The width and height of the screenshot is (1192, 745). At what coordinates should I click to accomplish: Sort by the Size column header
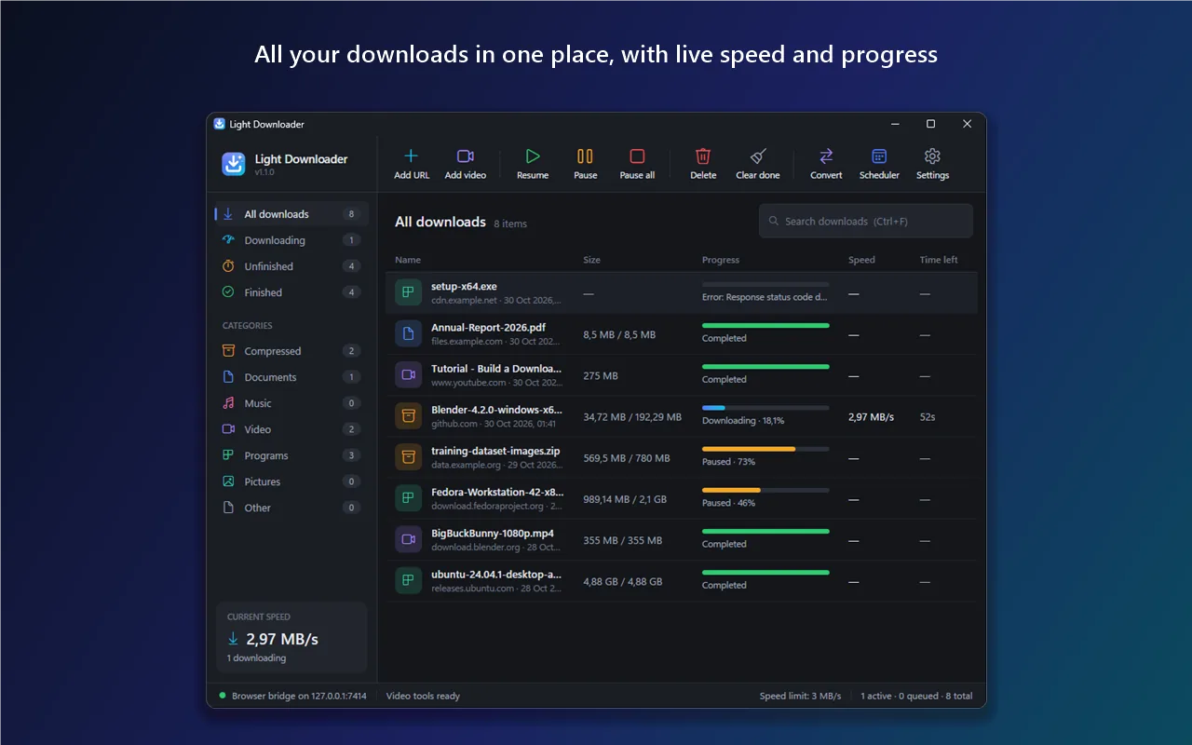[592, 260]
